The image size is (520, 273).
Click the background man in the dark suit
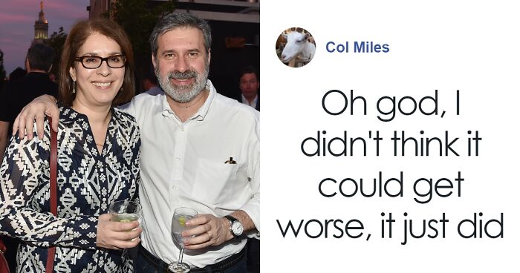click(x=250, y=88)
